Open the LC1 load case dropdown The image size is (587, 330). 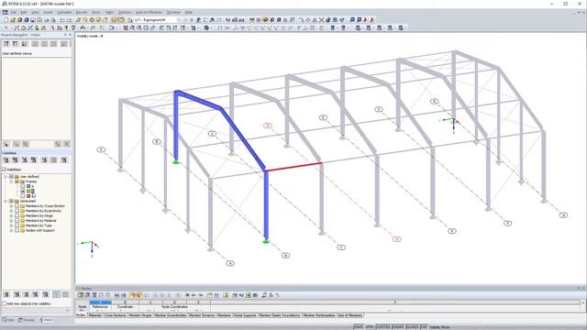pos(178,20)
